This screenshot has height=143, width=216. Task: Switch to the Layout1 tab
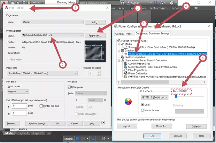[23, 133]
